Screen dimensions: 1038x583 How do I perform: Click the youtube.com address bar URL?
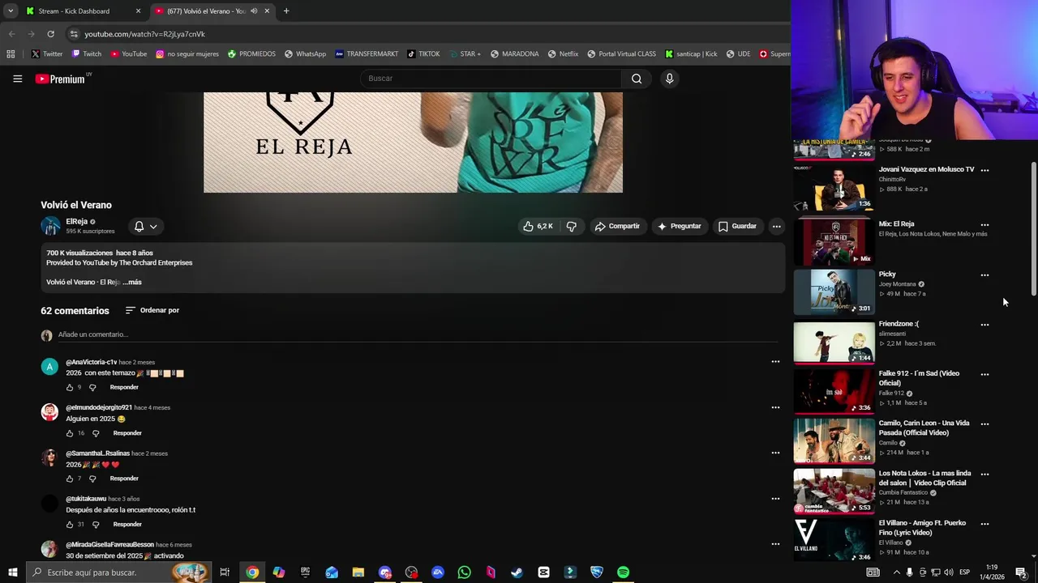[x=145, y=34]
